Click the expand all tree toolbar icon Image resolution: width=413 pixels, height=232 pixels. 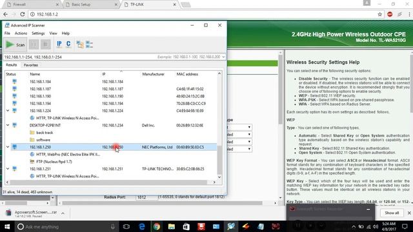click(80, 44)
